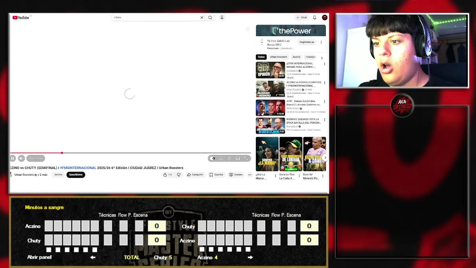
Task: Open menu for '¡OTRA INTERNACIONAL INFAME' video
Action: [x=324, y=64]
